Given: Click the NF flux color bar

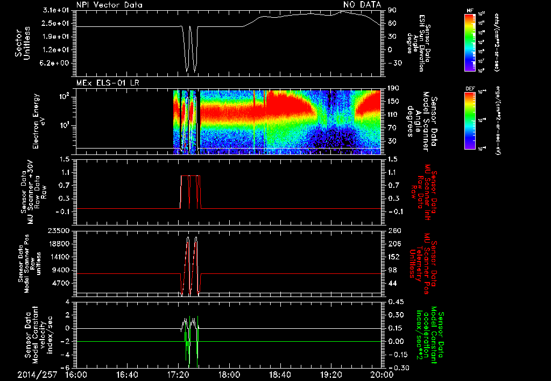Looking at the screenshot, I should click(x=470, y=42).
